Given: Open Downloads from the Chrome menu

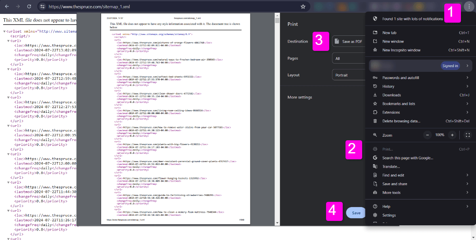Looking at the screenshot, I should point(420,95).
